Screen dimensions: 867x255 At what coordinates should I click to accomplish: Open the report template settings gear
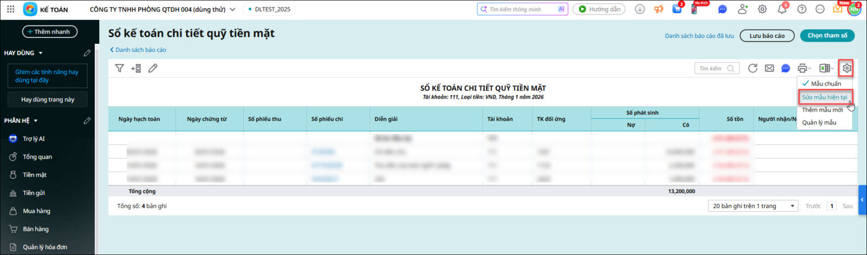coord(846,68)
